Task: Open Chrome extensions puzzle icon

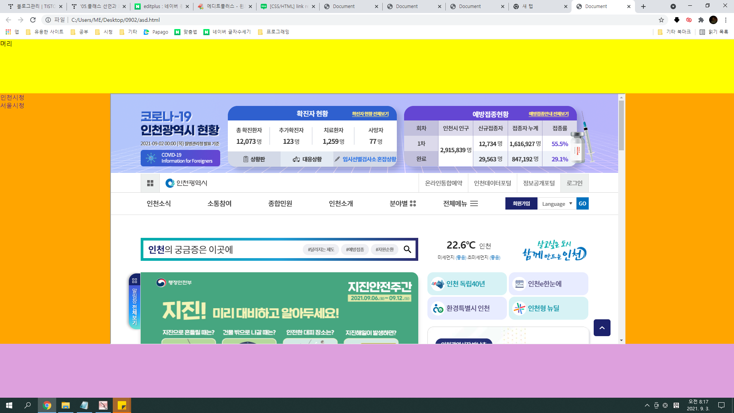Action: tap(701, 20)
